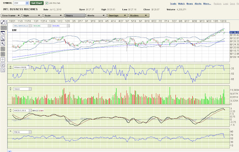Click the 10/21 date on the time axis

[x=12, y=21]
